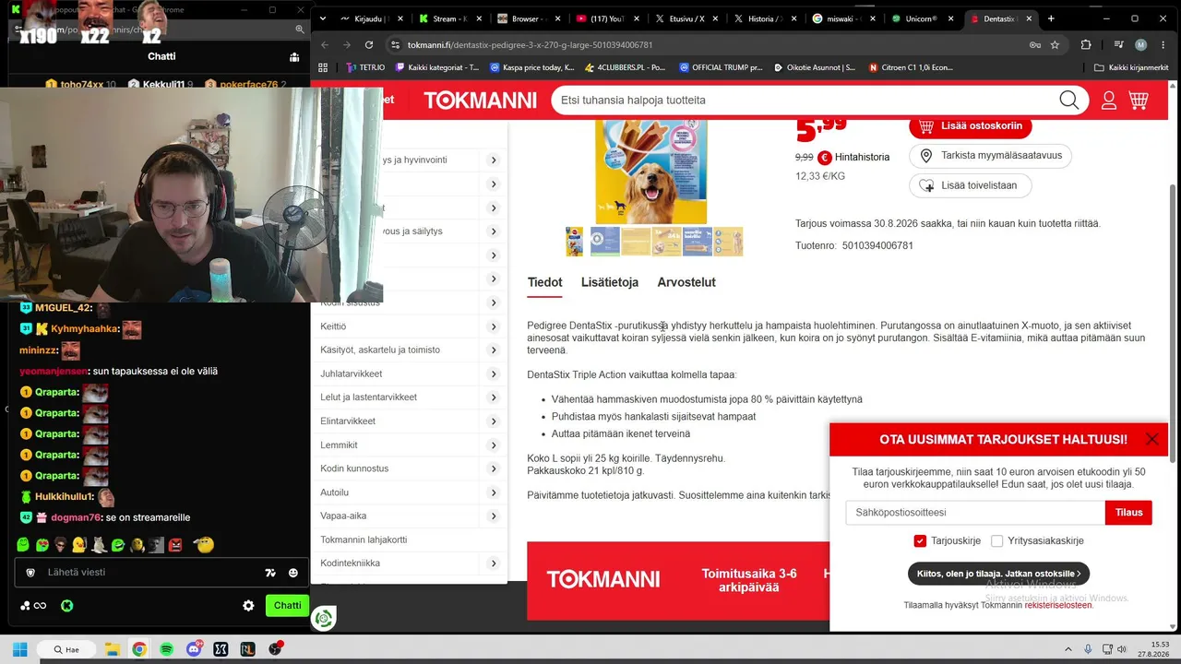Click the Tokmanni logo in the header

click(480, 101)
